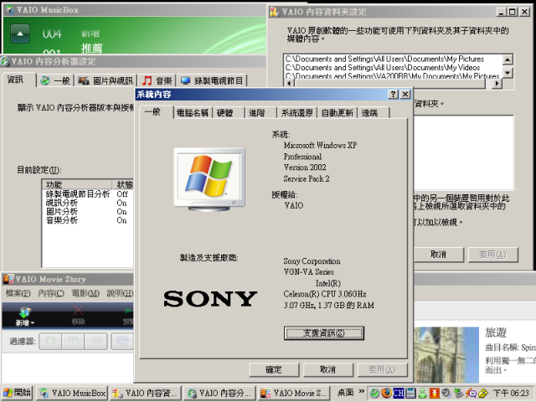Open the 內容(C) menu in Movie Story
Image resolution: width=536 pixels, height=402 pixels.
point(51,293)
